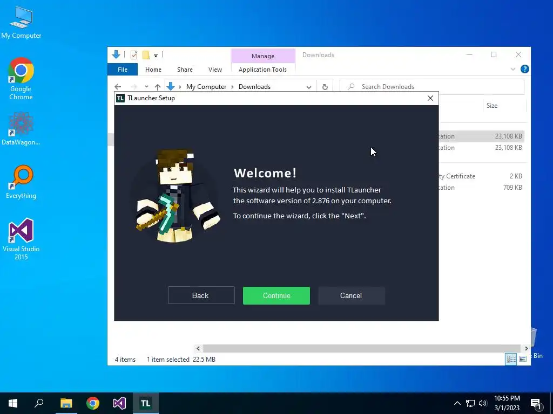Select the first 23,108 KB file row
Image resolution: width=553 pixels, height=414 pixels.
click(481, 136)
